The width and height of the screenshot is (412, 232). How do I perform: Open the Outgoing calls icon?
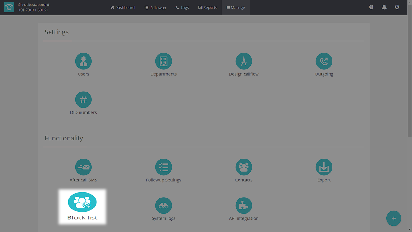pos(324,61)
